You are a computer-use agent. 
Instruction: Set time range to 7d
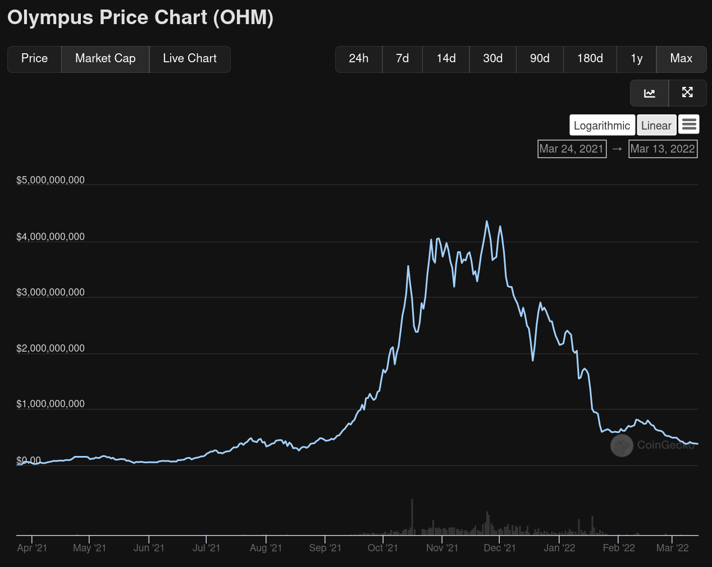pyautogui.click(x=402, y=59)
